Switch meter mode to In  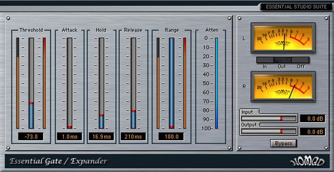pos(265,60)
